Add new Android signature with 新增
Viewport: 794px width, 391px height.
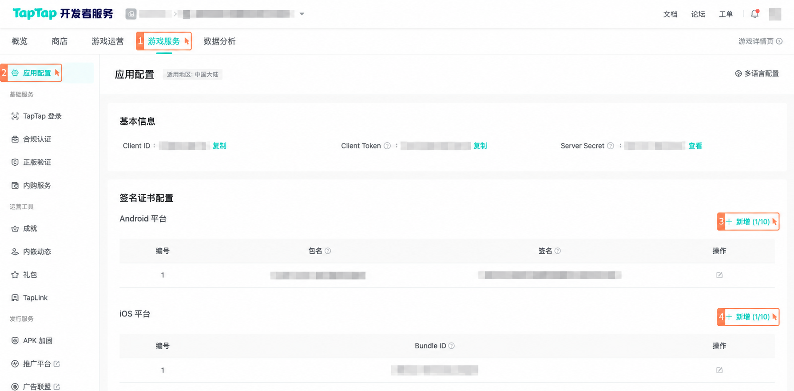(x=748, y=222)
